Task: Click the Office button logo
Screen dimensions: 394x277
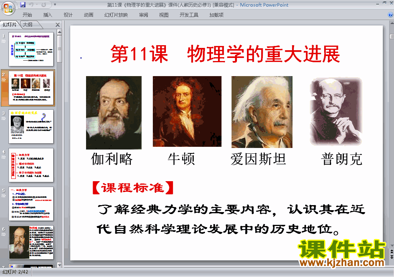Action: pyautogui.click(x=8, y=8)
